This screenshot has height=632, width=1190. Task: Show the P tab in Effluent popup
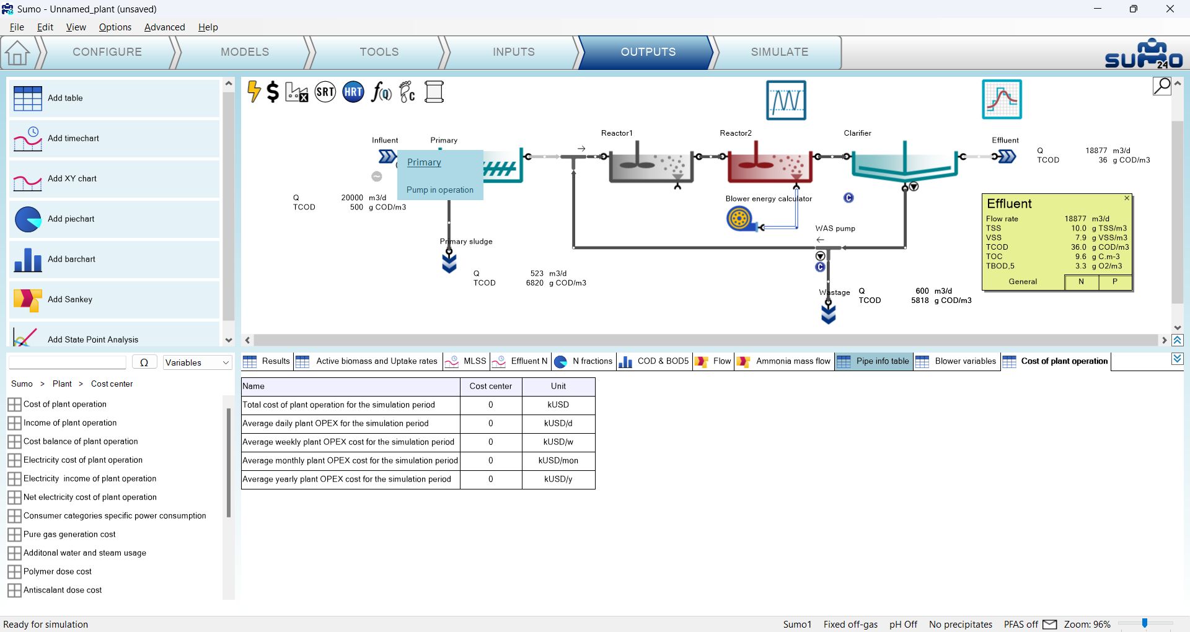tap(1115, 282)
